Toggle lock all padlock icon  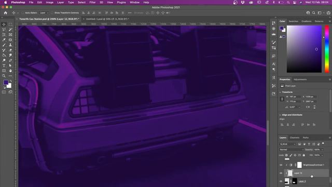pos(304,155)
